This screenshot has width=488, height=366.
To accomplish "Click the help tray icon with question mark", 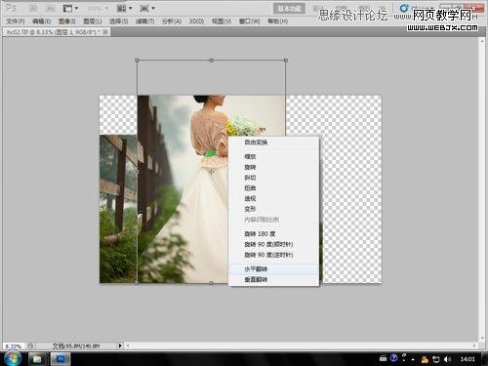I will (x=393, y=358).
